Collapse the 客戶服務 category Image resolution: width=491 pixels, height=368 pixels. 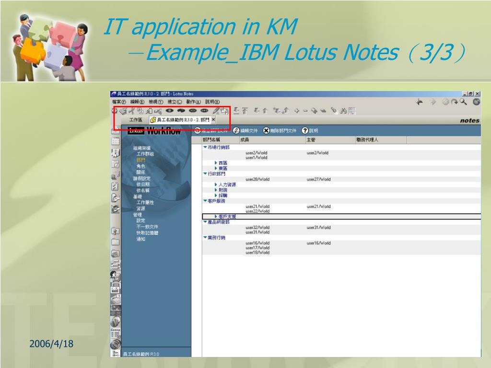point(205,201)
